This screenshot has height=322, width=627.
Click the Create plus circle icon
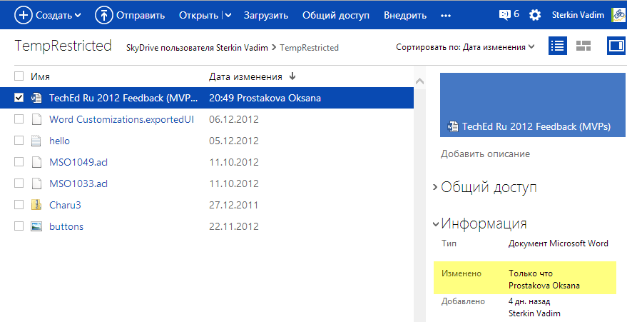click(24, 15)
